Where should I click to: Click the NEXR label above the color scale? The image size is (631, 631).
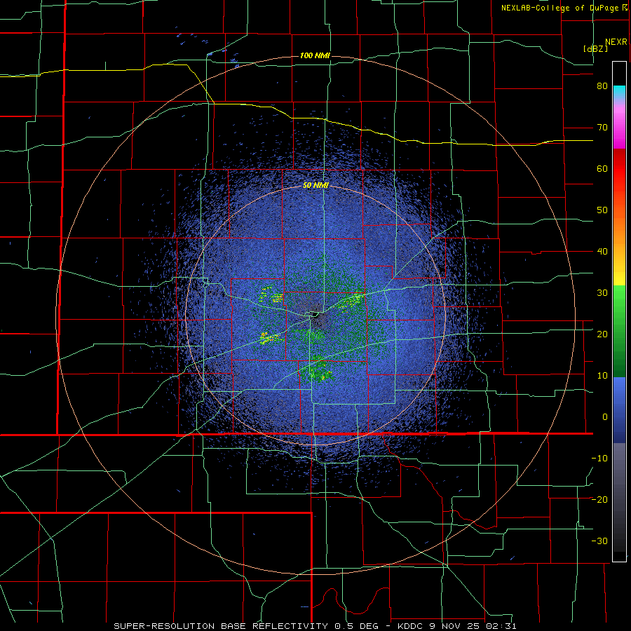[616, 42]
